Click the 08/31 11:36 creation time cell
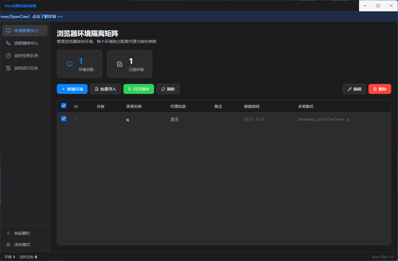The height and width of the screenshot is (261, 398). pos(254,119)
